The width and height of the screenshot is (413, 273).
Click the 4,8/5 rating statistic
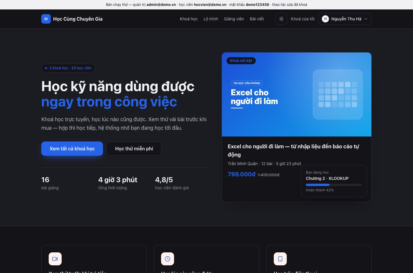(x=172, y=183)
